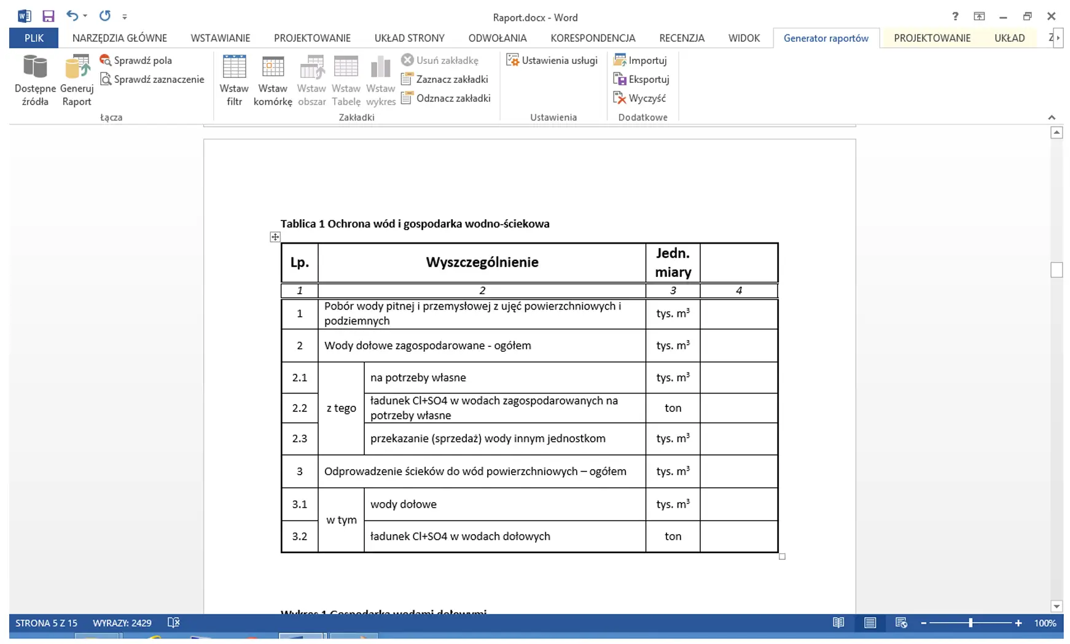1070x644 pixels.
Task: Click Wstaw obszar icon
Action: [x=311, y=80]
